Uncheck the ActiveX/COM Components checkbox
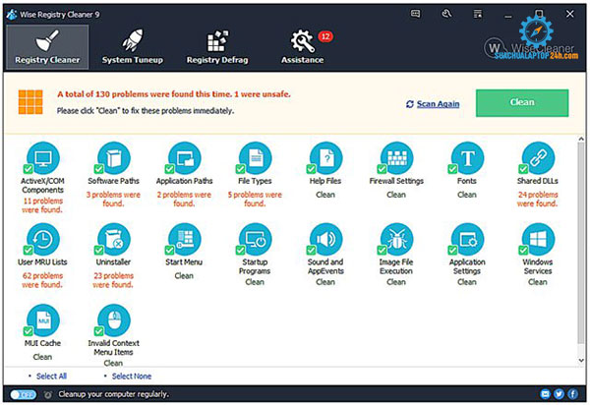The width and height of the screenshot is (590, 405). click(28, 168)
